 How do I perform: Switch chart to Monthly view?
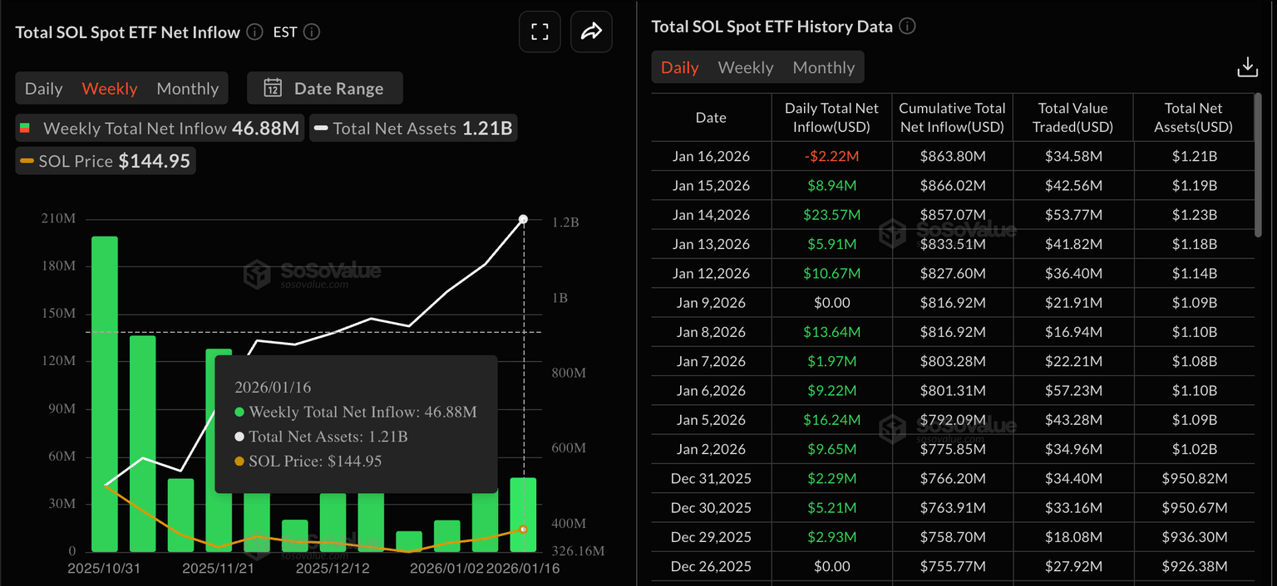(x=187, y=89)
